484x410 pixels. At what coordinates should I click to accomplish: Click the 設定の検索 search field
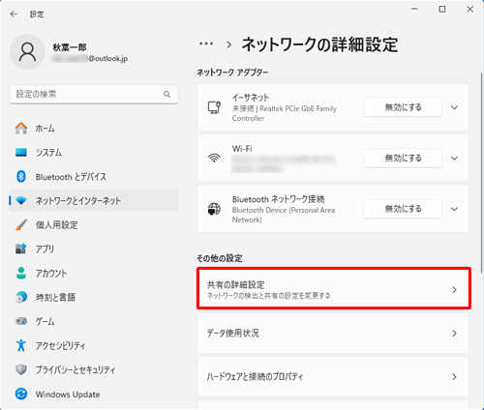[x=94, y=94]
